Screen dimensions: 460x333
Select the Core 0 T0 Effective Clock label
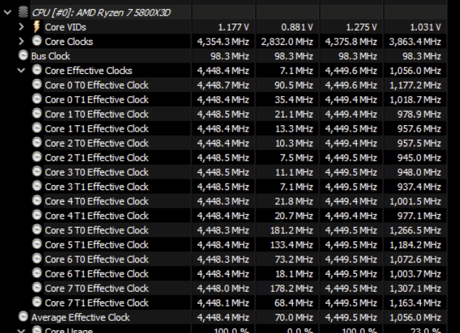(97, 85)
